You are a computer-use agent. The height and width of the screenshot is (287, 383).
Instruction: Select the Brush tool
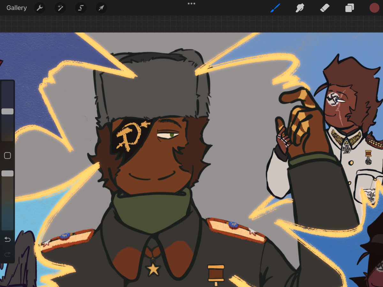click(x=275, y=8)
